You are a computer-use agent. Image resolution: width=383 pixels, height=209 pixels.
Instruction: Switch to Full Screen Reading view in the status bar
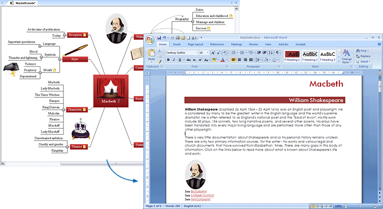pyautogui.click(x=317, y=206)
